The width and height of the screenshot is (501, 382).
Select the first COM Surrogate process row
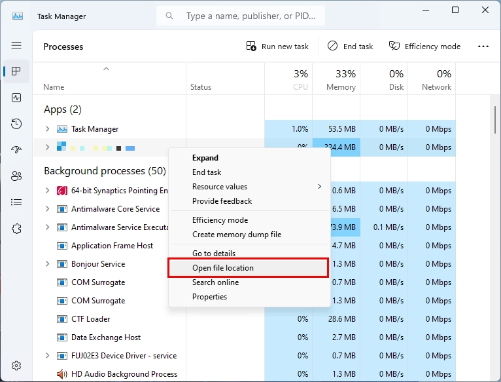click(245, 282)
